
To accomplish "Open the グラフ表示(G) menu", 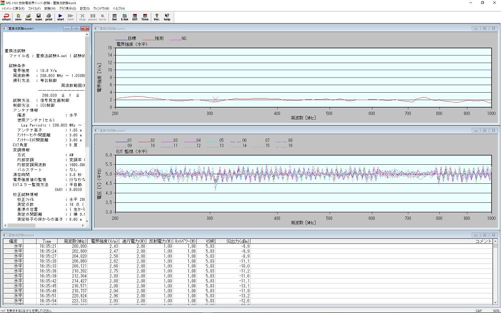I will click(x=68, y=9).
